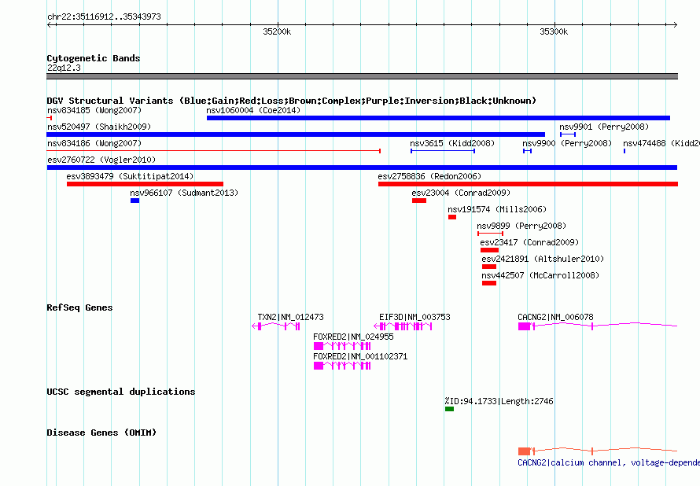Click the Cytogenetic Bands track title
The height and width of the screenshot is (486, 700).
pyautogui.click(x=94, y=58)
